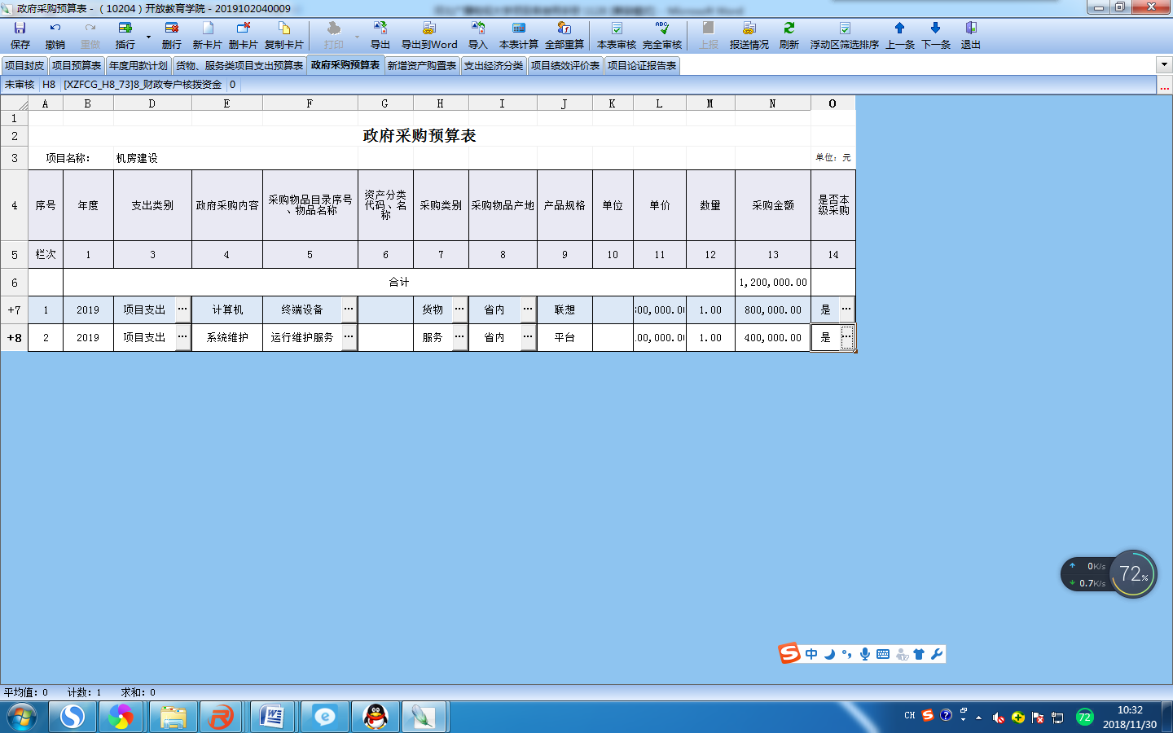Switch to the 新增资产购置表 tab

click(x=421, y=66)
